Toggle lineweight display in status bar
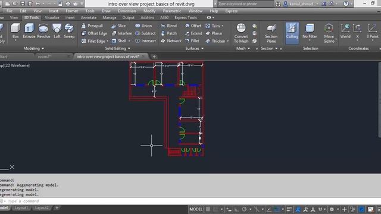The width and height of the screenshot is (381, 214). pyautogui.click(x=289, y=209)
